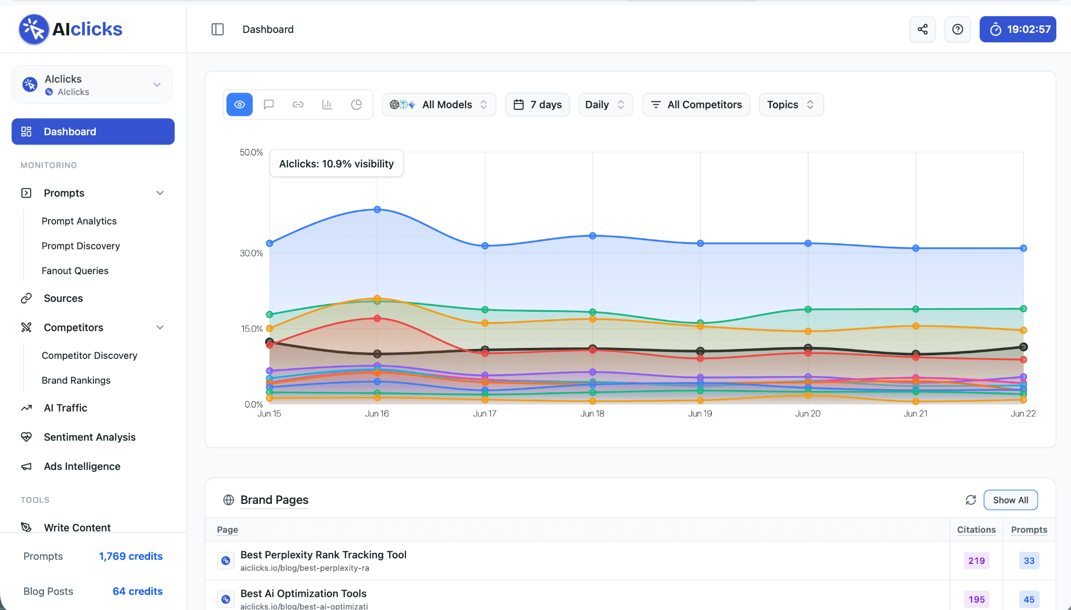Select the link citations view icon
The image size is (1071, 610).
298,105
